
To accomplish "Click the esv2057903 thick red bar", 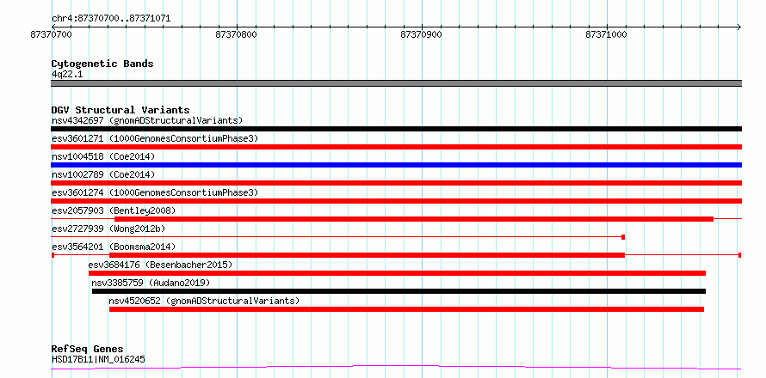I will pos(414,219).
